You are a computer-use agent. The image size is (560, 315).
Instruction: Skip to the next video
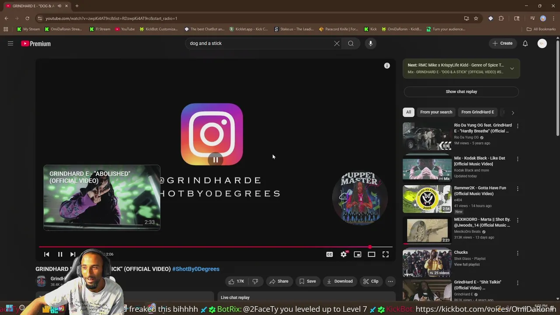(73, 254)
